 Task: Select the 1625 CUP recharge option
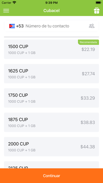pyautogui.click(x=51, y=74)
